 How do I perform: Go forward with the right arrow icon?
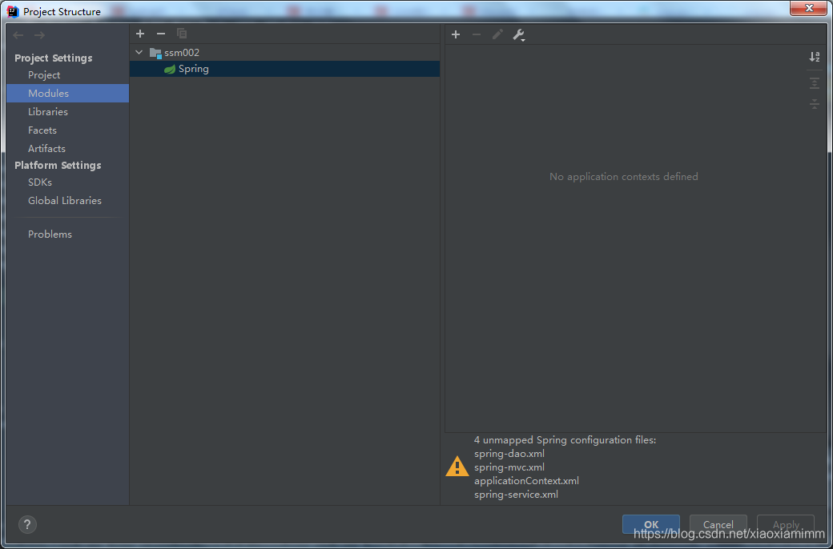[x=39, y=35]
